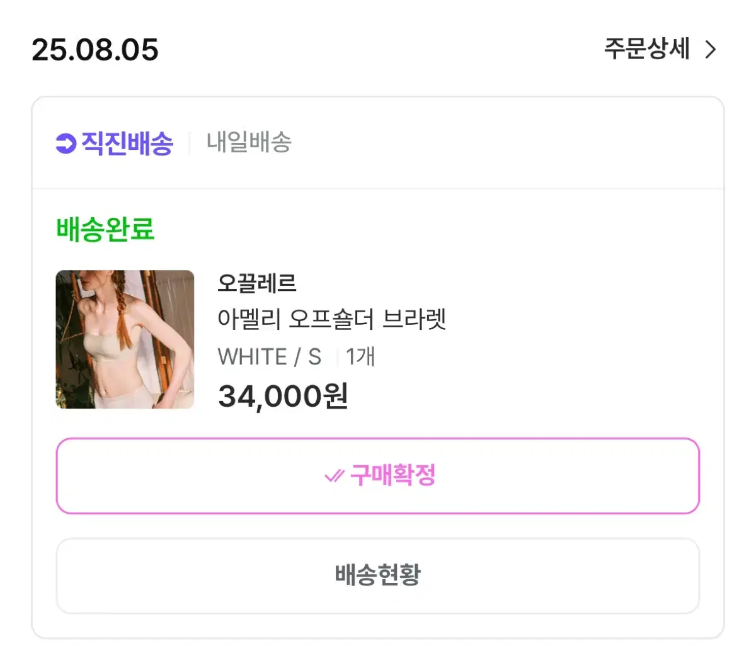The width and height of the screenshot is (756, 656).
Task: Confirm purchase with the 구매확정 button
Action: tap(378, 476)
